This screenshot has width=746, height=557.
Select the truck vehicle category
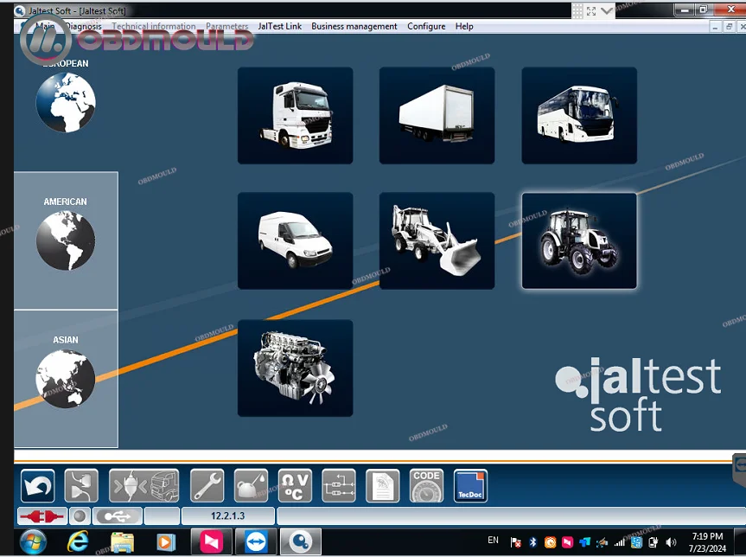pos(295,115)
